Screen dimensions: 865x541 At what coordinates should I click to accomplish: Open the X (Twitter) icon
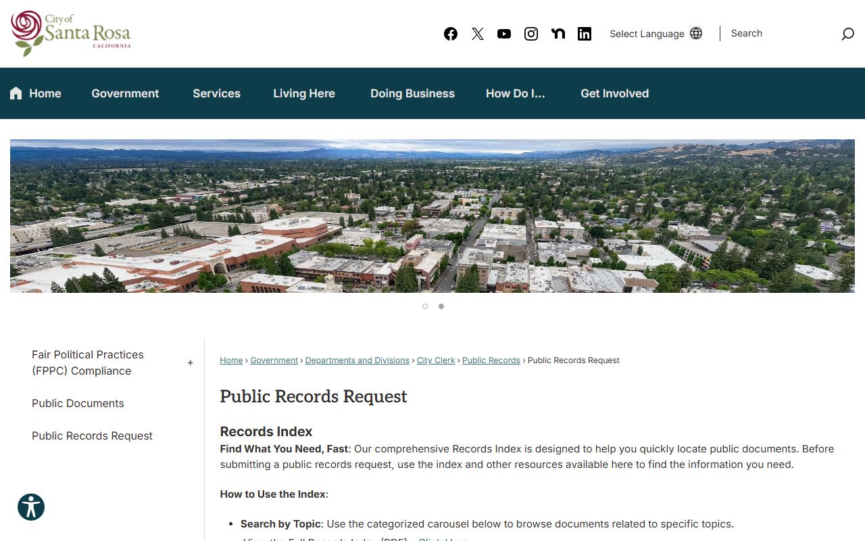(478, 34)
